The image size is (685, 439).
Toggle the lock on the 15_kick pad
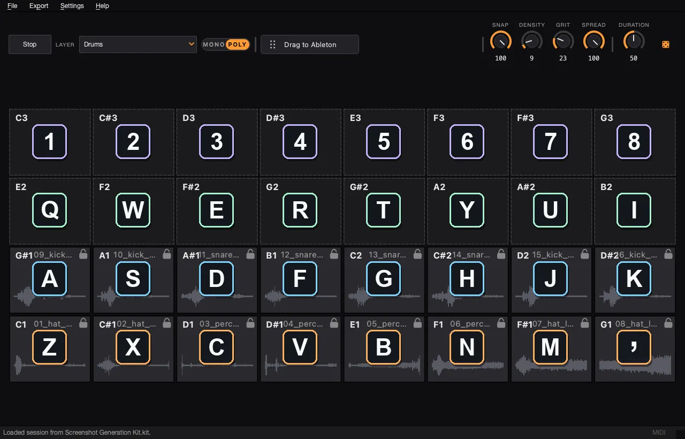(584, 254)
